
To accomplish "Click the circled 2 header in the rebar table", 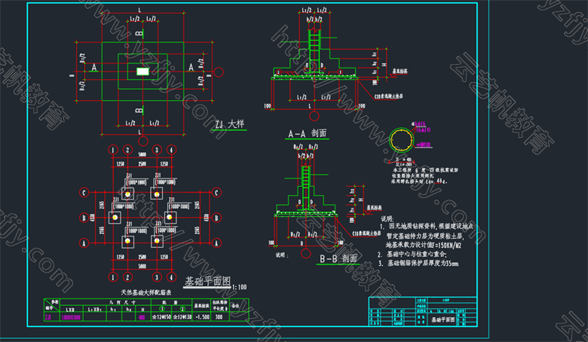I will point(182,309).
